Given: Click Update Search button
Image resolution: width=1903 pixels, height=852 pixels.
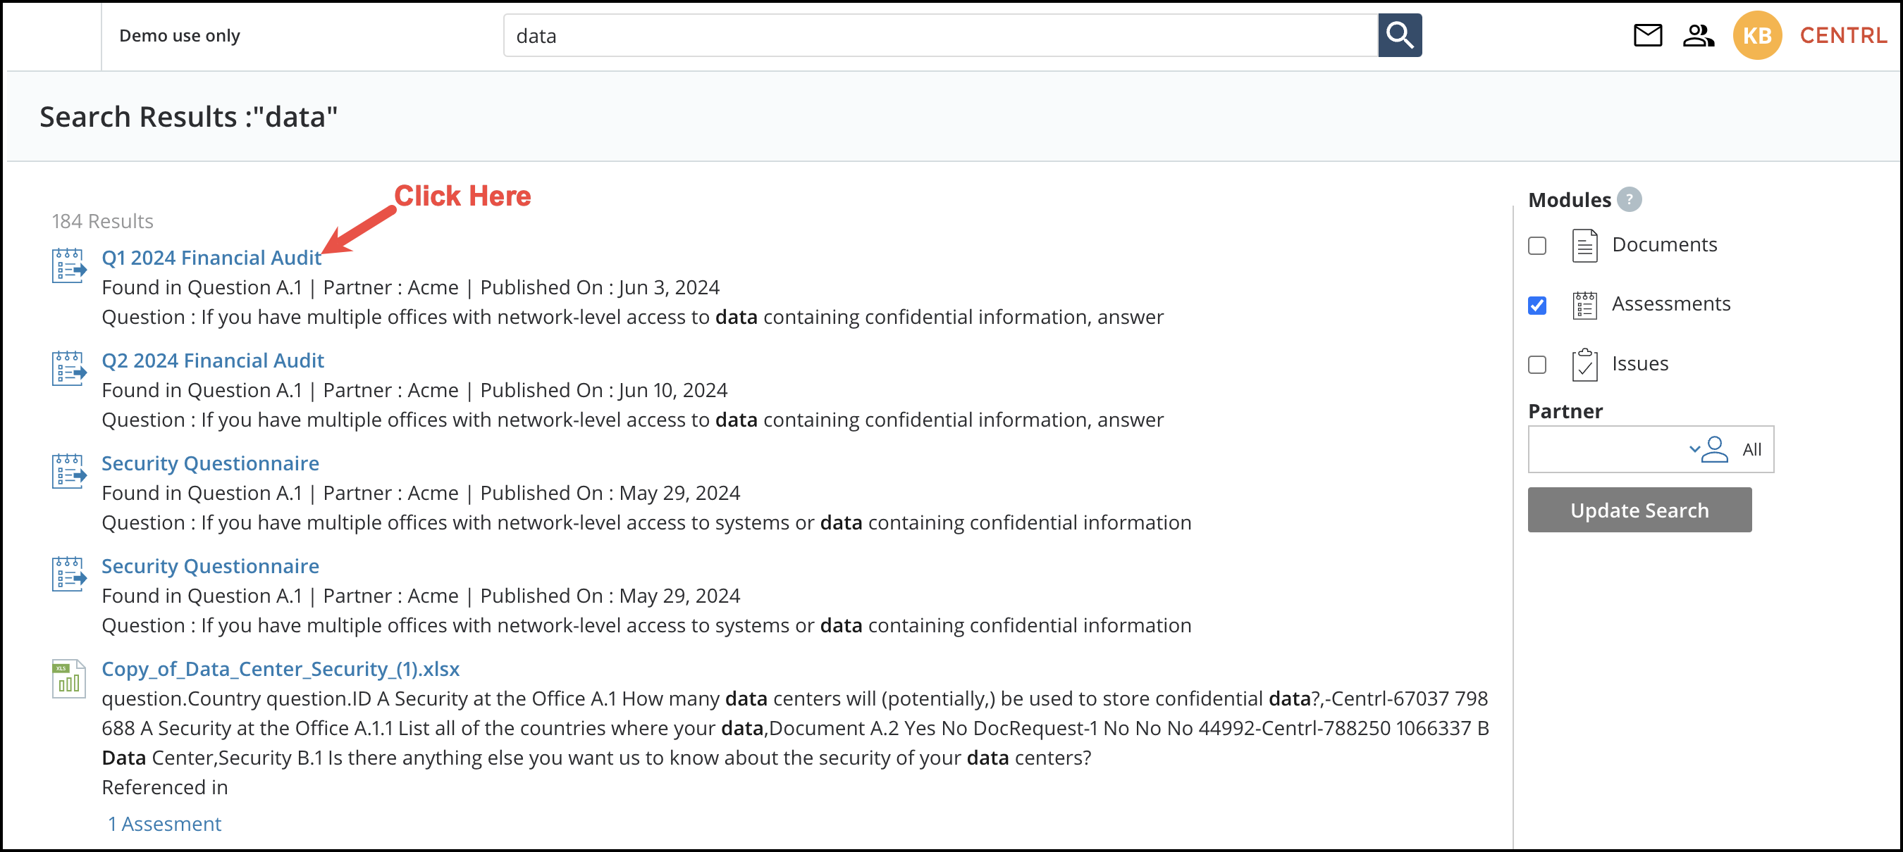Looking at the screenshot, I should point(1639,510).
